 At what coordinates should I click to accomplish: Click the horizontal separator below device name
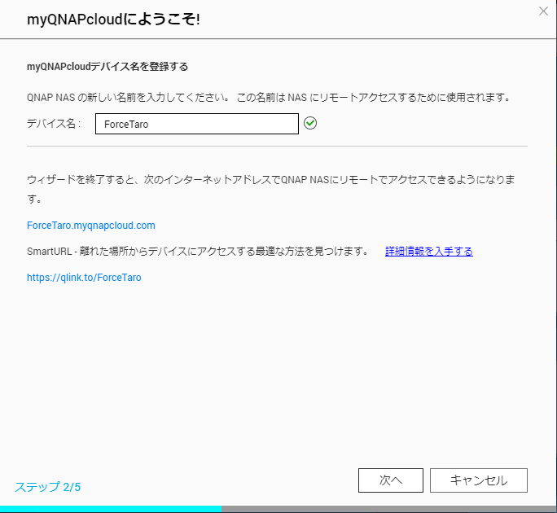point(277,147)
